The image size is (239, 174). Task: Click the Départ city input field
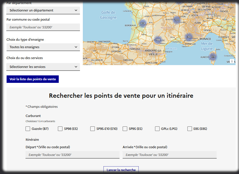tap(73, 155)
